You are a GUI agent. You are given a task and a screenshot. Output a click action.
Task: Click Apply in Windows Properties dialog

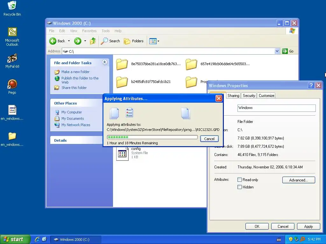pyautogui.click(x=308, y=227)
